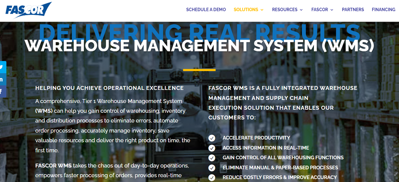Go to Financing page
The width and height of the screenshot is (399, 182).
[x=383, y=10]
